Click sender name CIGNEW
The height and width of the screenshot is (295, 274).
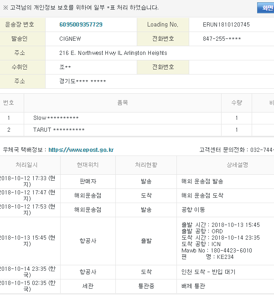point(70,39)
